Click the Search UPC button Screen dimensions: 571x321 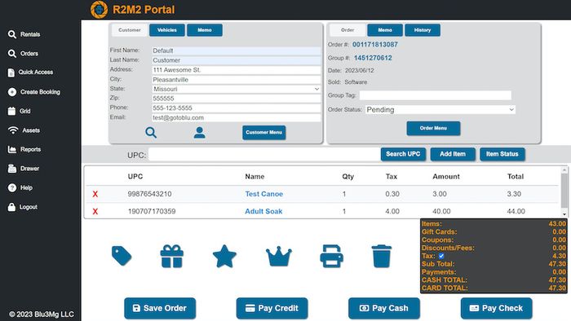tap(403, 154)
